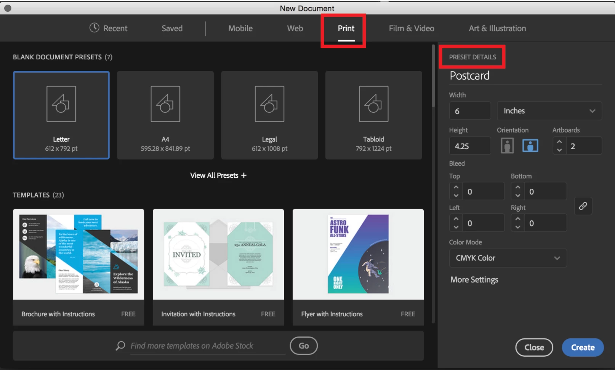Click the plus icon next to View All Presets
615x370 pixels.
tap(244, 175)
